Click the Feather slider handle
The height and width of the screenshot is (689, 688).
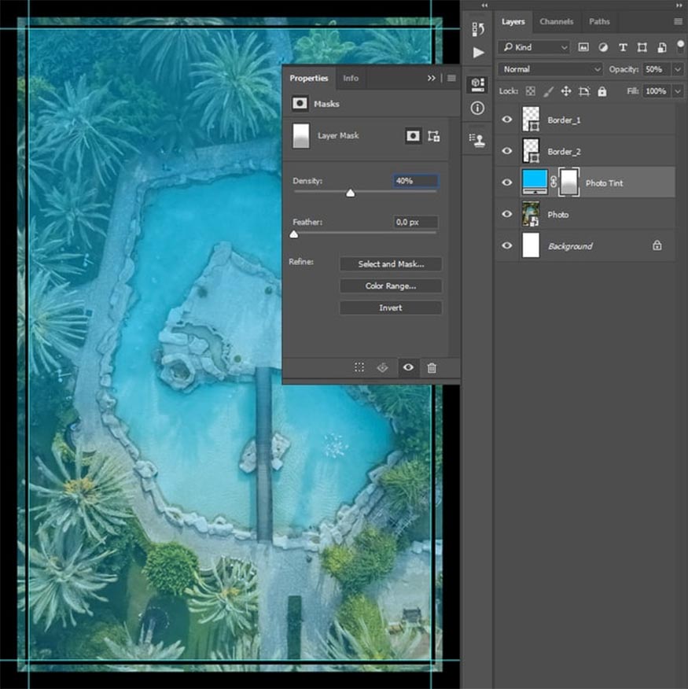[x=294, y=234]
